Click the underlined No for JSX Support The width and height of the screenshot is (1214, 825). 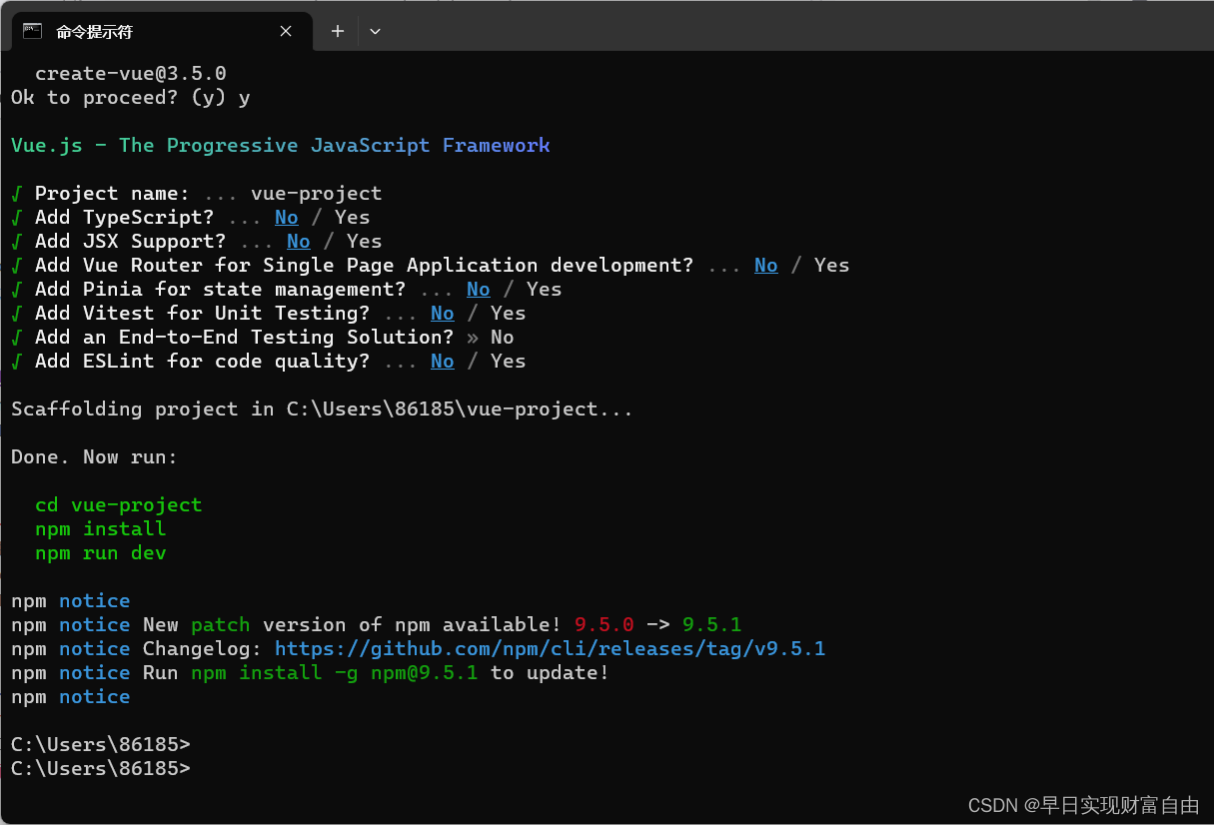299,241
